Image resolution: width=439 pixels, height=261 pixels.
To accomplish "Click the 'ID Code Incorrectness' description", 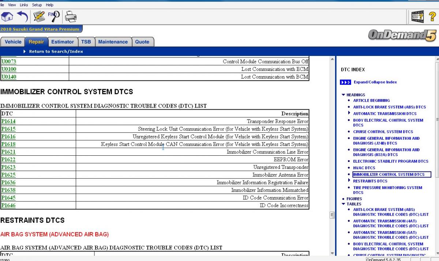I will tap(284, 206).
